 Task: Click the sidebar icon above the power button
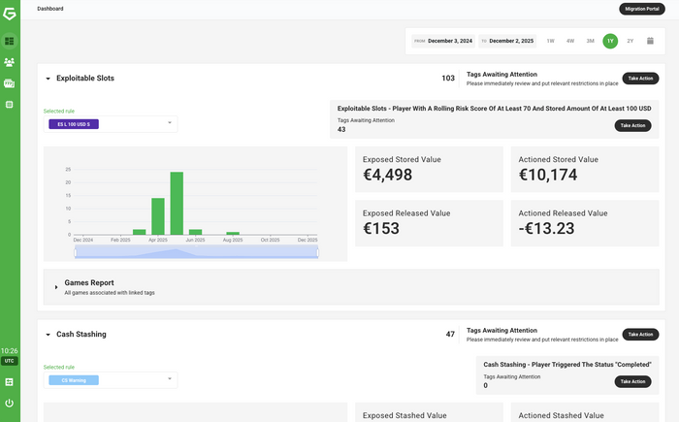point(10,382)
